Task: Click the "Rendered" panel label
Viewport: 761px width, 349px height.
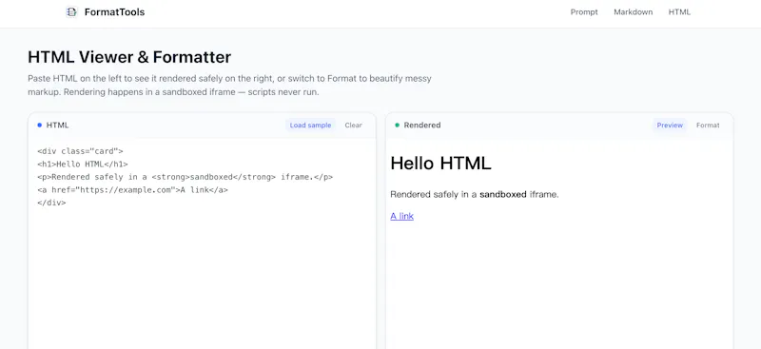Action: tap(422, 126)
